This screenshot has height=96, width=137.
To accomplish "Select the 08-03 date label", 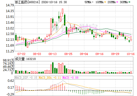I will [x=37, y=54].
